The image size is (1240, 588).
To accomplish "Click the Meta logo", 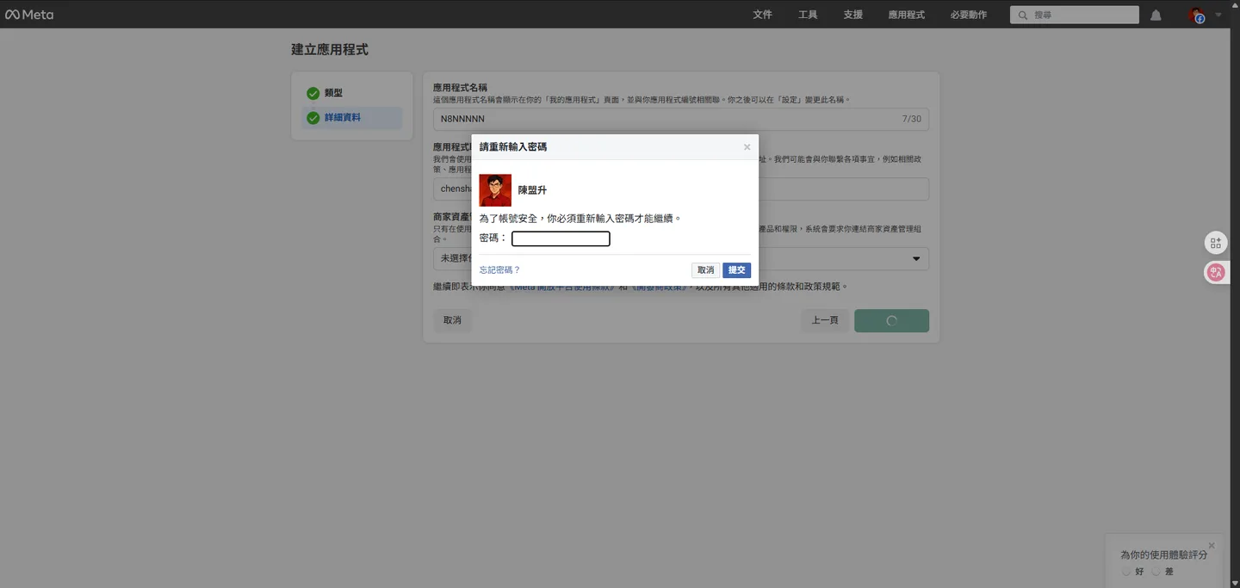I will [x=29, y=15].
